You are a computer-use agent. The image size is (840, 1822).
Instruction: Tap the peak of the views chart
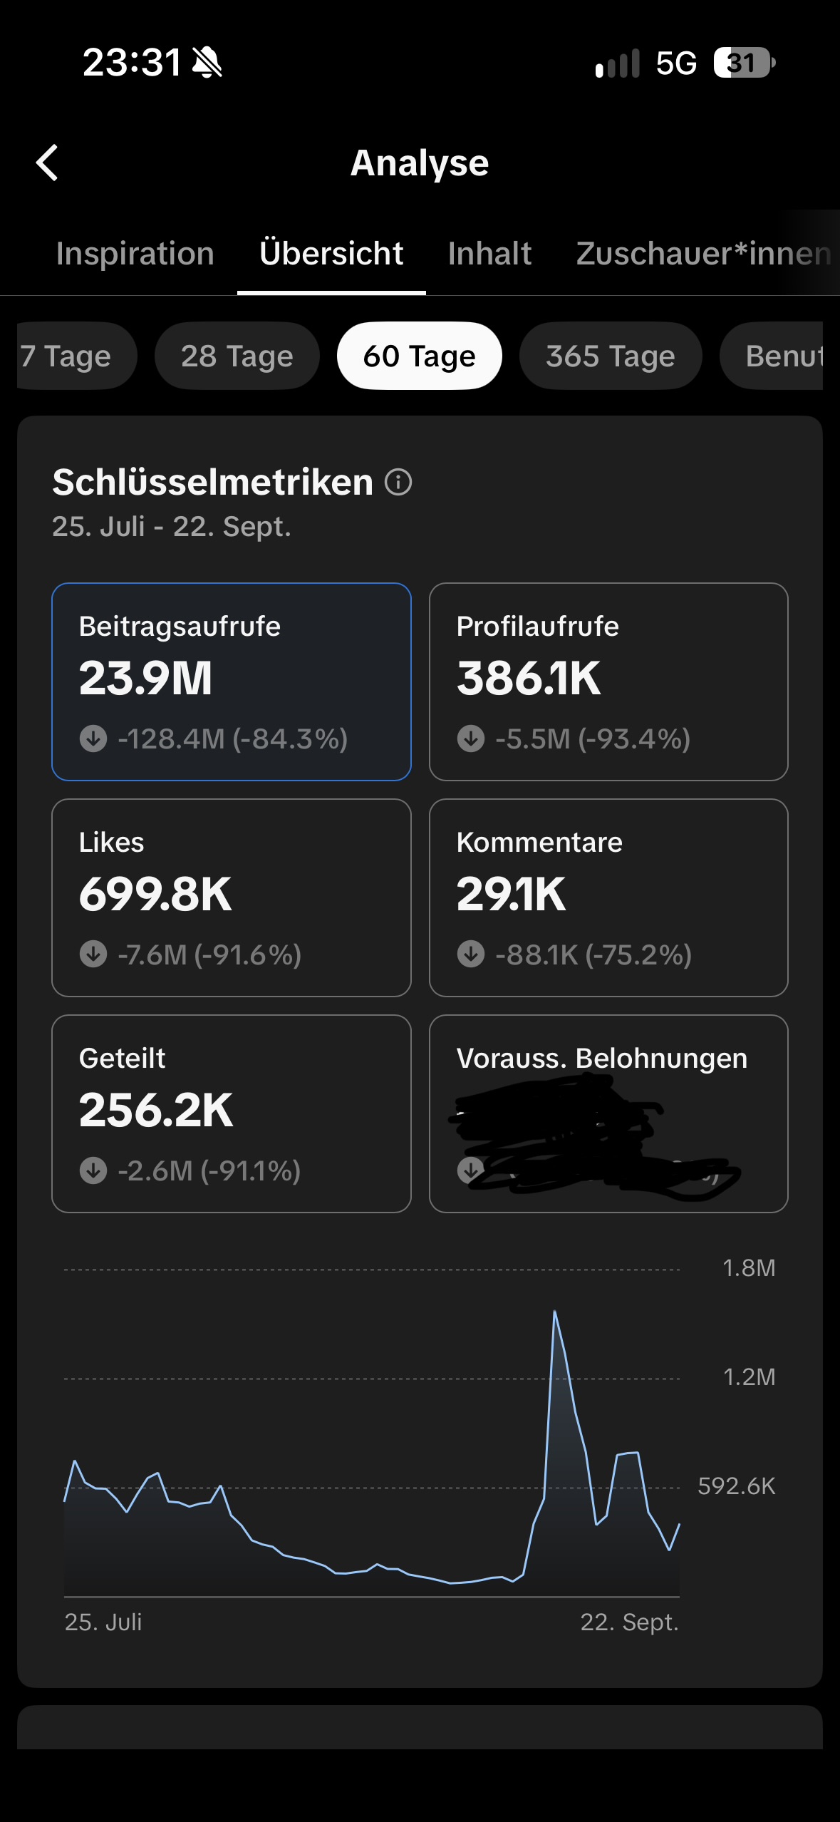(554, 1312)
